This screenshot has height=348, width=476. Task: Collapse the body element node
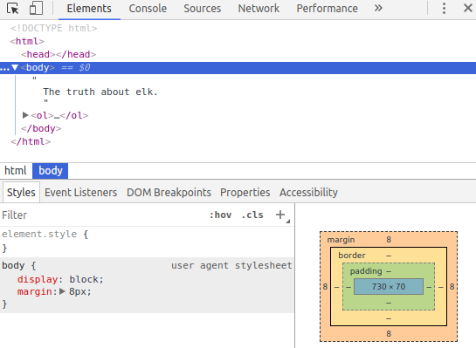point(15,67)
